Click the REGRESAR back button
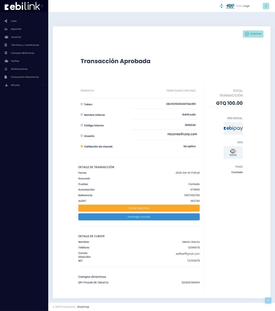 pyautogui.click(x=253, y=34)
